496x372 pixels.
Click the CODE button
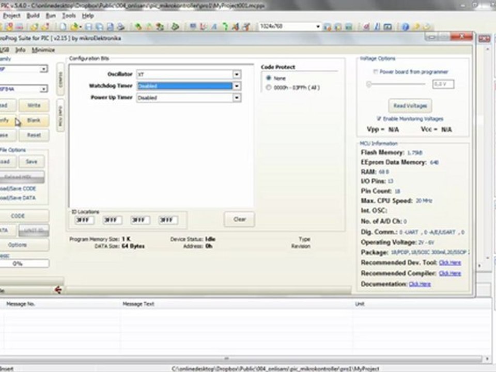coord(24,216)
